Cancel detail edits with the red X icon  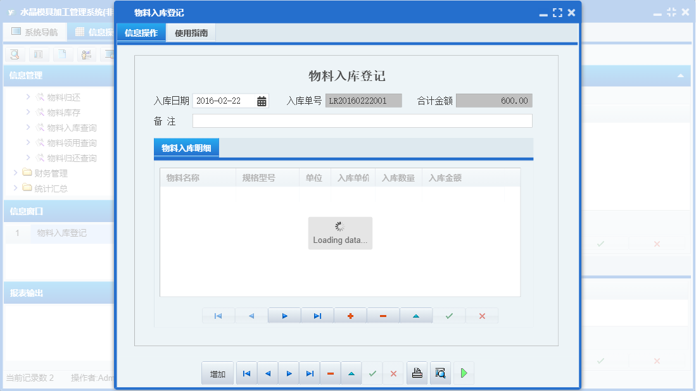pyautogui.click(x=482, y=315)
